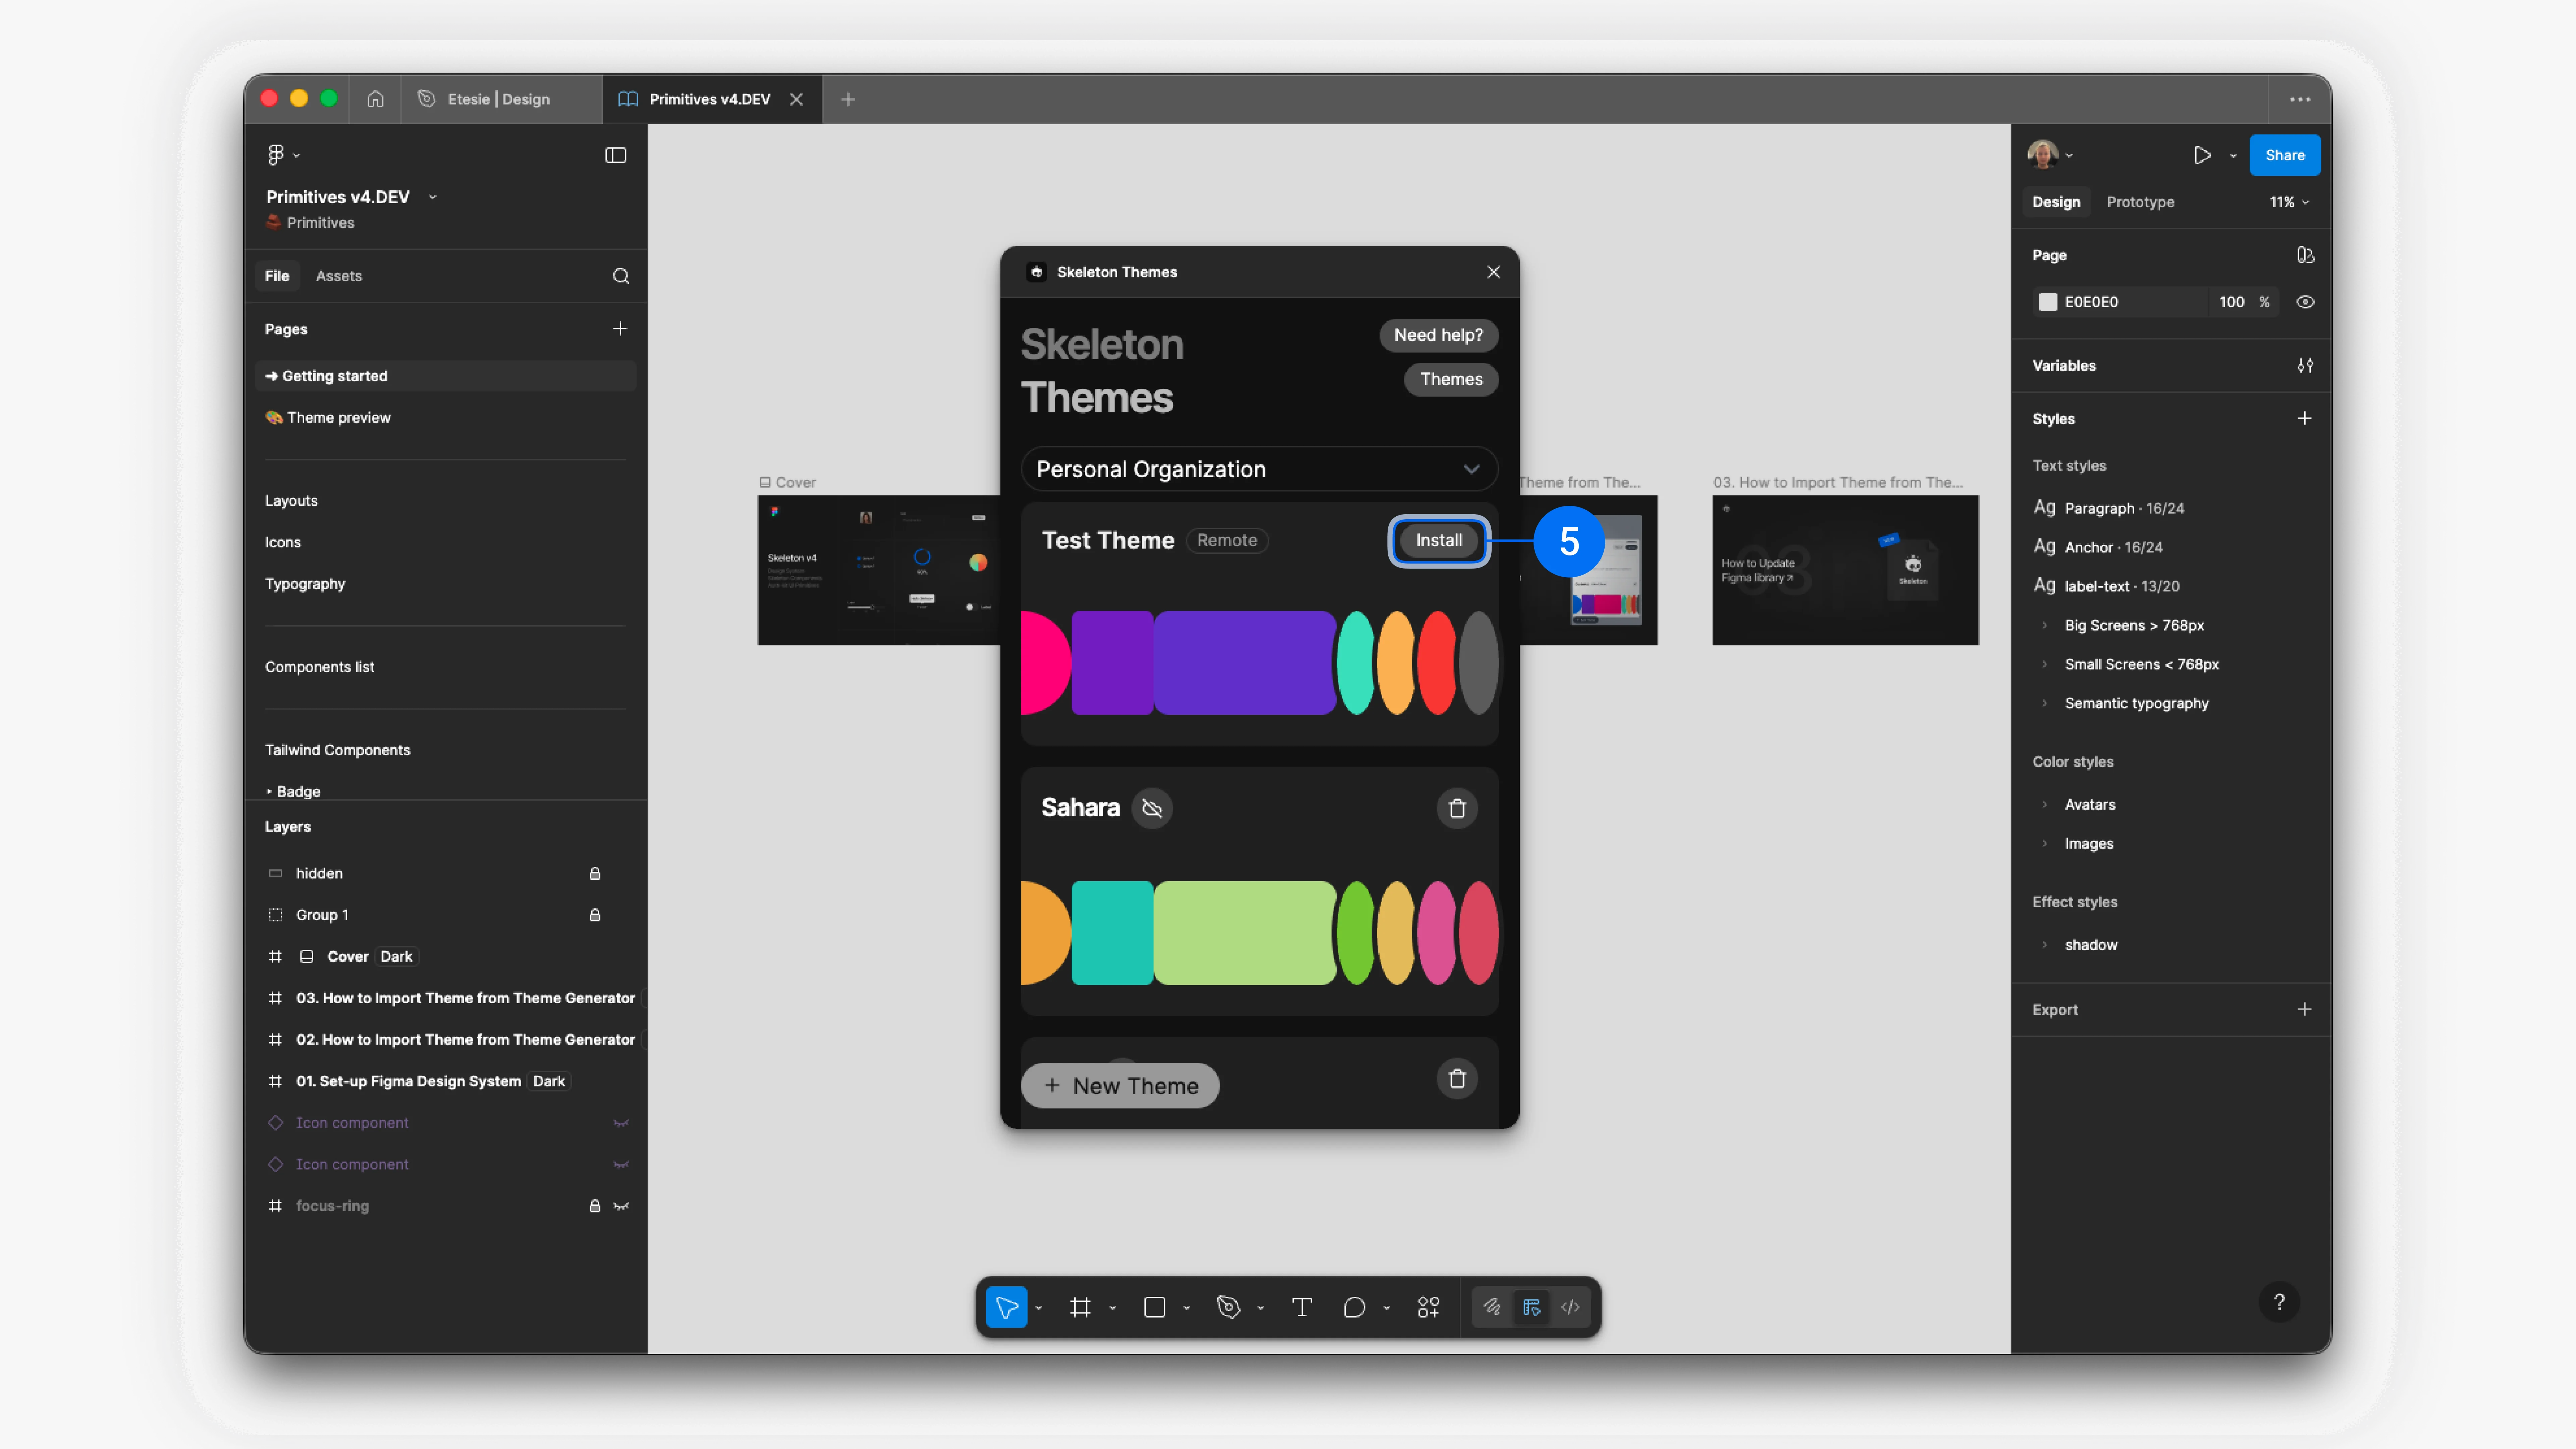Switch to Dev Mode code icon
The image size is (2576, 1449).
(1571, 1307)
